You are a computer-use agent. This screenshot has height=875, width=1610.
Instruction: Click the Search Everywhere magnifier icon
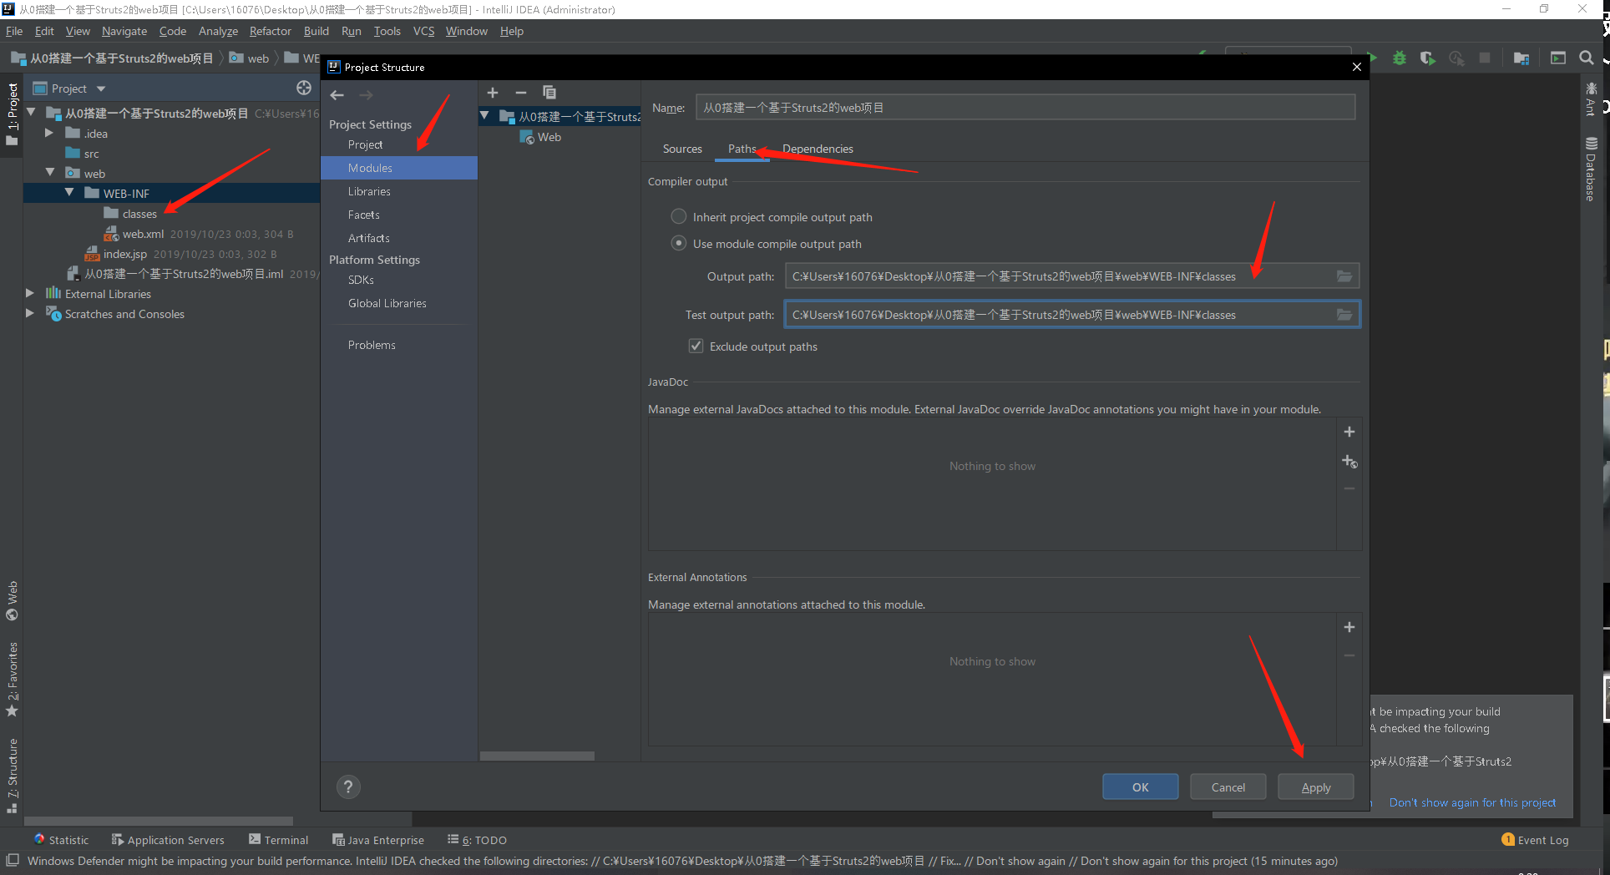point(1587,58)
